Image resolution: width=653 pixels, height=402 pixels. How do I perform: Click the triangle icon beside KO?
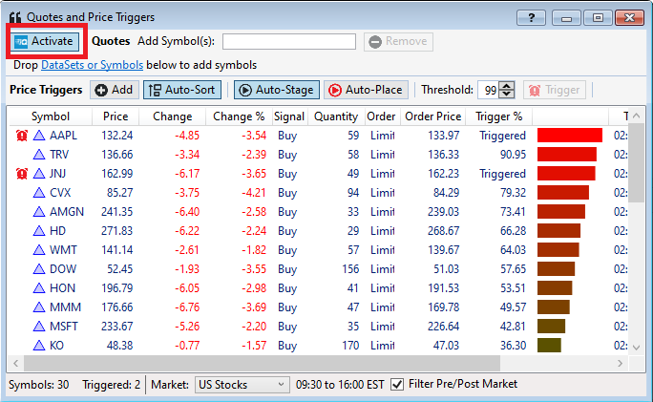tap(39, 346)
